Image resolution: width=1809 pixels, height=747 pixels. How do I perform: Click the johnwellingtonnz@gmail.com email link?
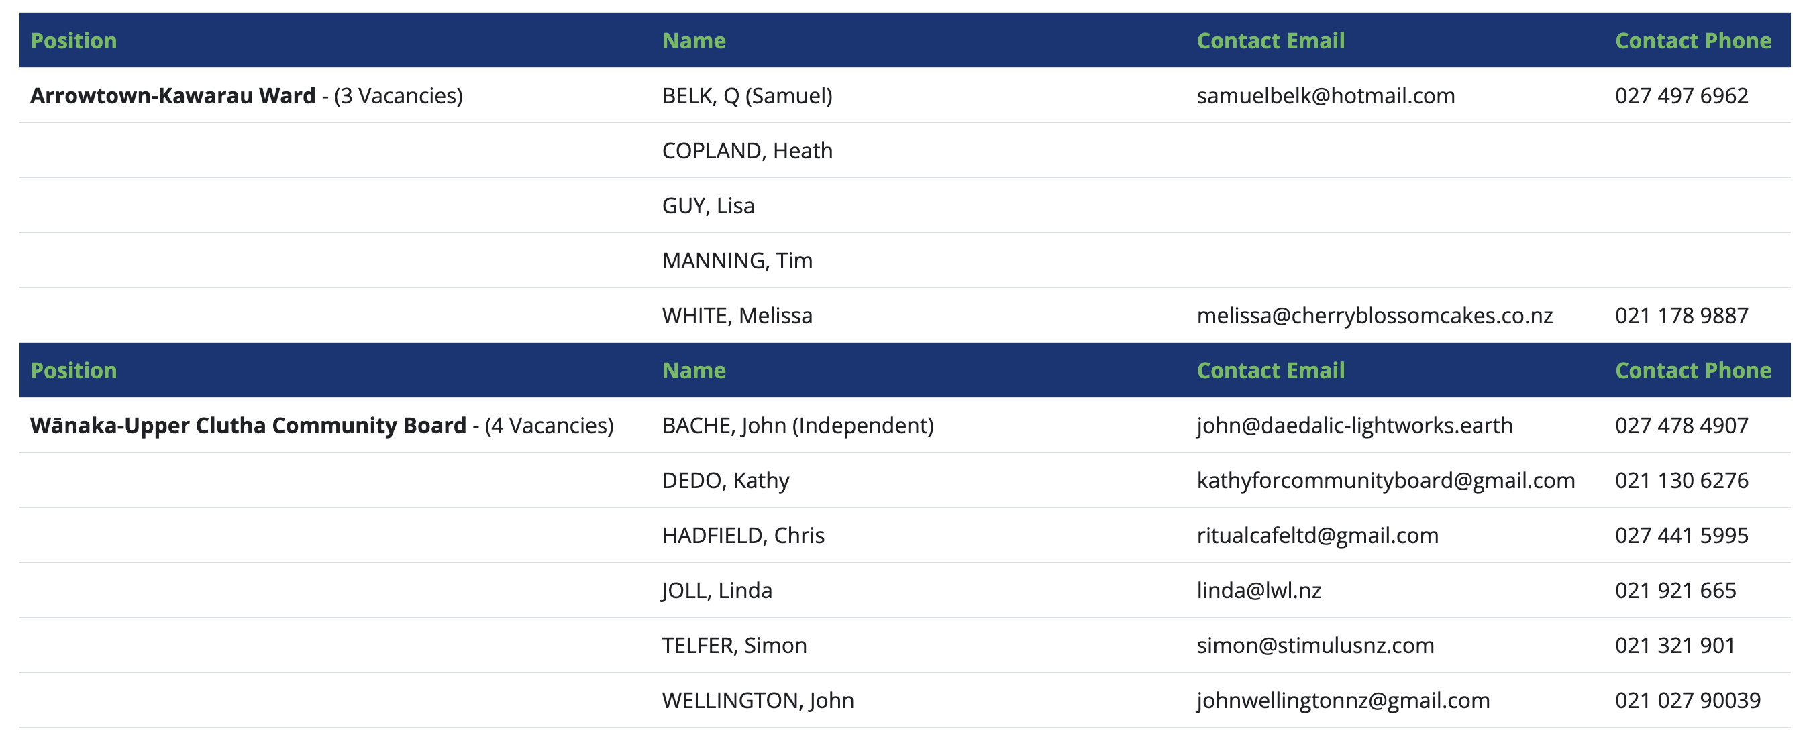pos(1343,700)
